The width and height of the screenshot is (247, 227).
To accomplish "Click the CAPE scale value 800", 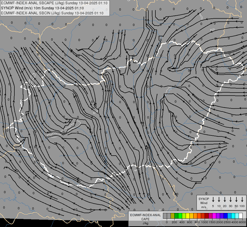I will click(x=197, y=222).
